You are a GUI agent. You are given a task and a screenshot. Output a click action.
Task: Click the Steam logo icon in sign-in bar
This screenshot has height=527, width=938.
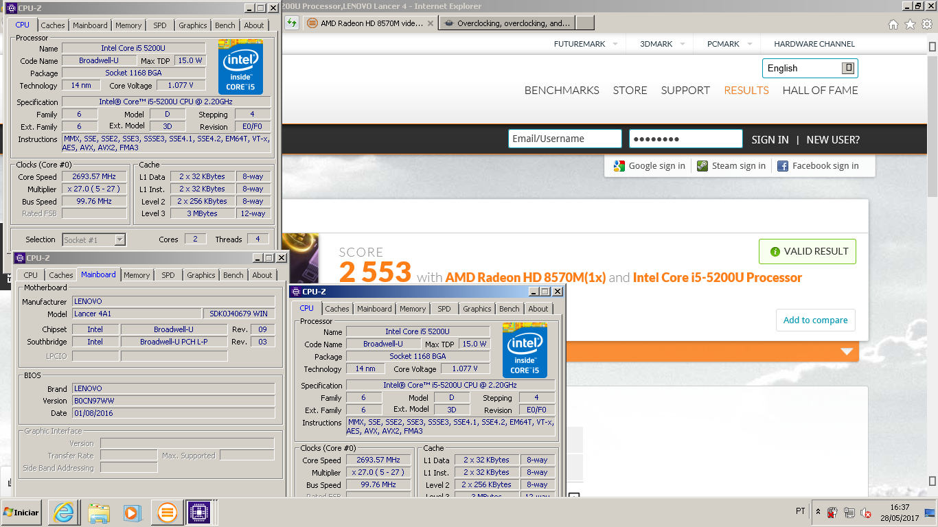[x=702, y=165]
